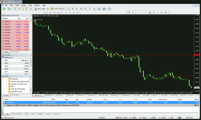Select the RSI indicator in Navigator
This screenshot has height=120, width=201.
(12, 86)
